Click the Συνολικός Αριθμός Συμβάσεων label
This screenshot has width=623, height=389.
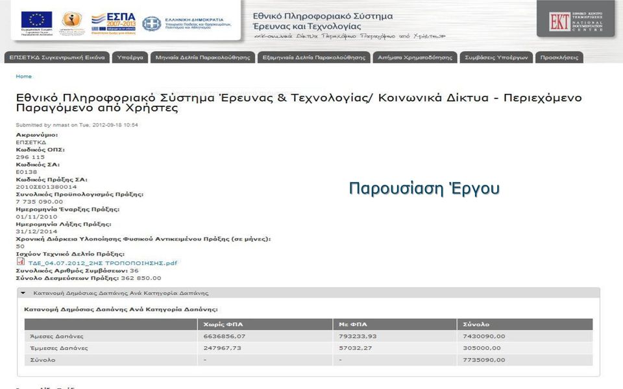[x=71, y=271]
